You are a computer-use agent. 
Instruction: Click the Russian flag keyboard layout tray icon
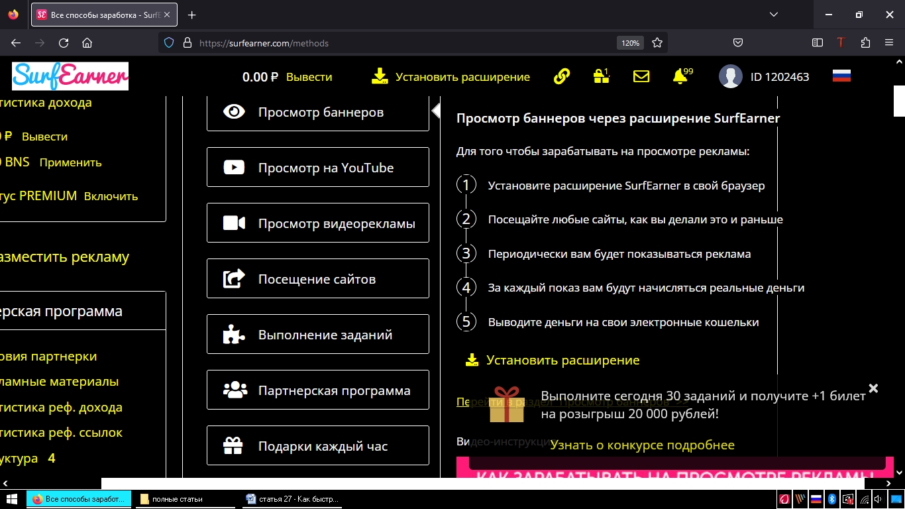(817, 499)
